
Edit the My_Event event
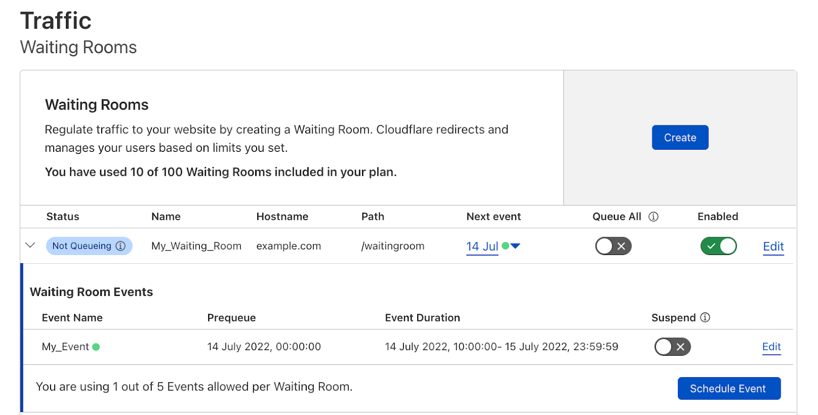pyautogui.click(x=771, y=347)
